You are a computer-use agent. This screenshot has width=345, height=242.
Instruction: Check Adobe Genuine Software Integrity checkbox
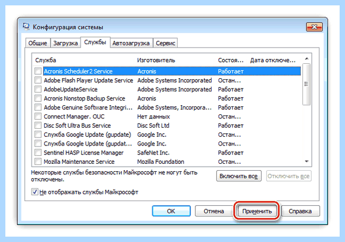pyautogui.click(x=38, y=107)
